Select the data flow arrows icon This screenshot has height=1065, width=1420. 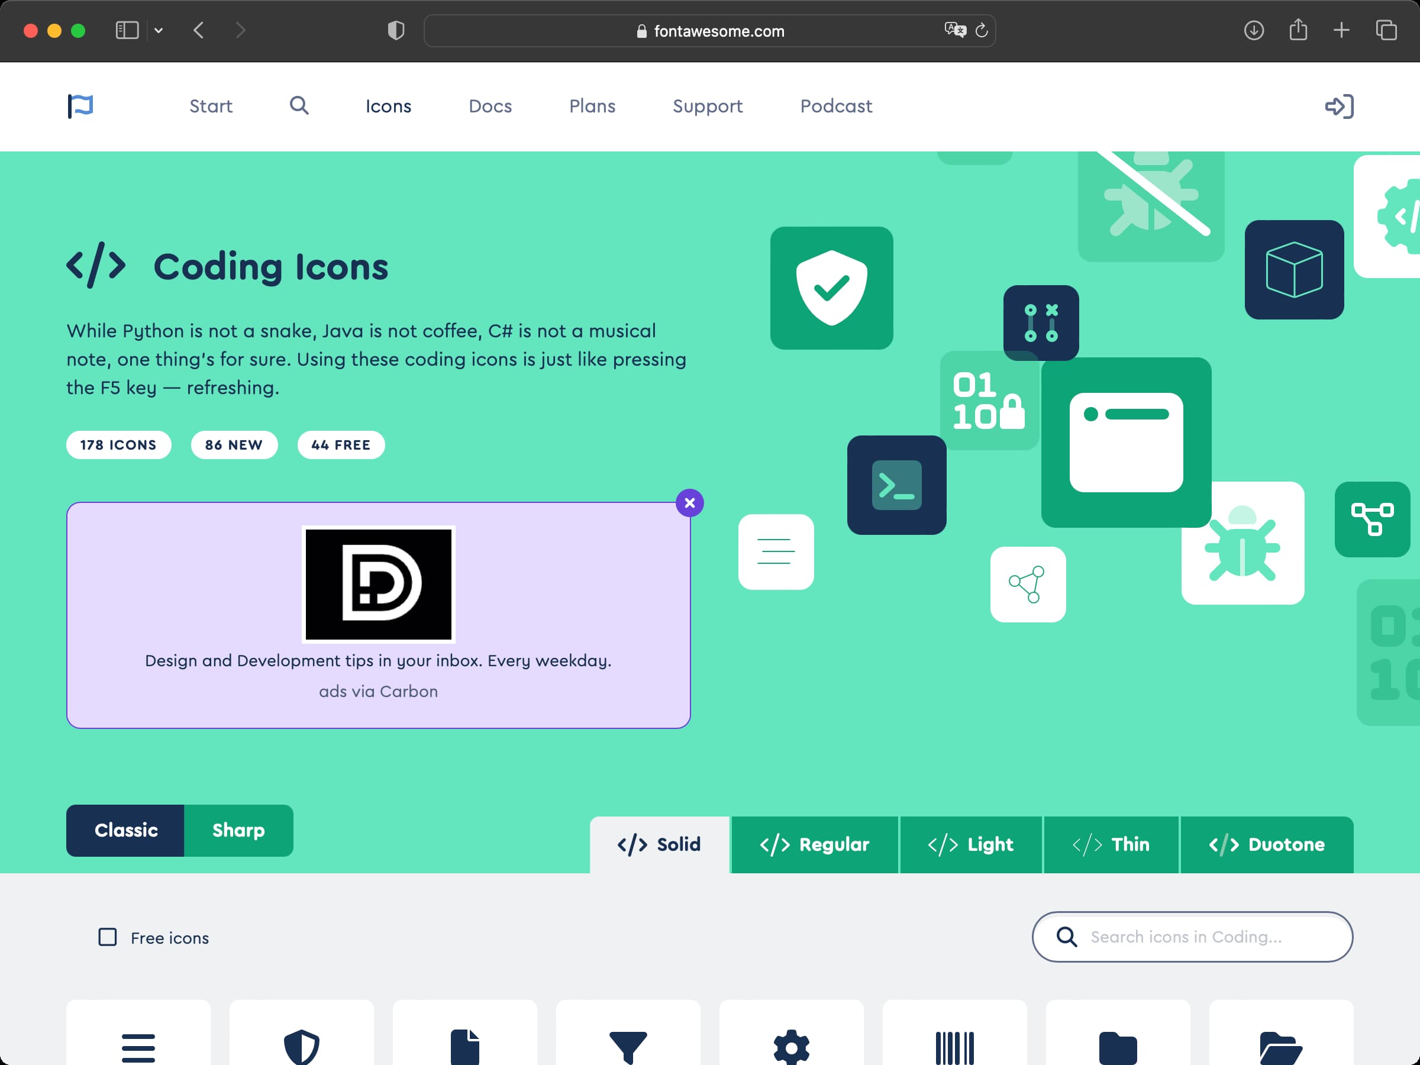[x=1372, y=518]
